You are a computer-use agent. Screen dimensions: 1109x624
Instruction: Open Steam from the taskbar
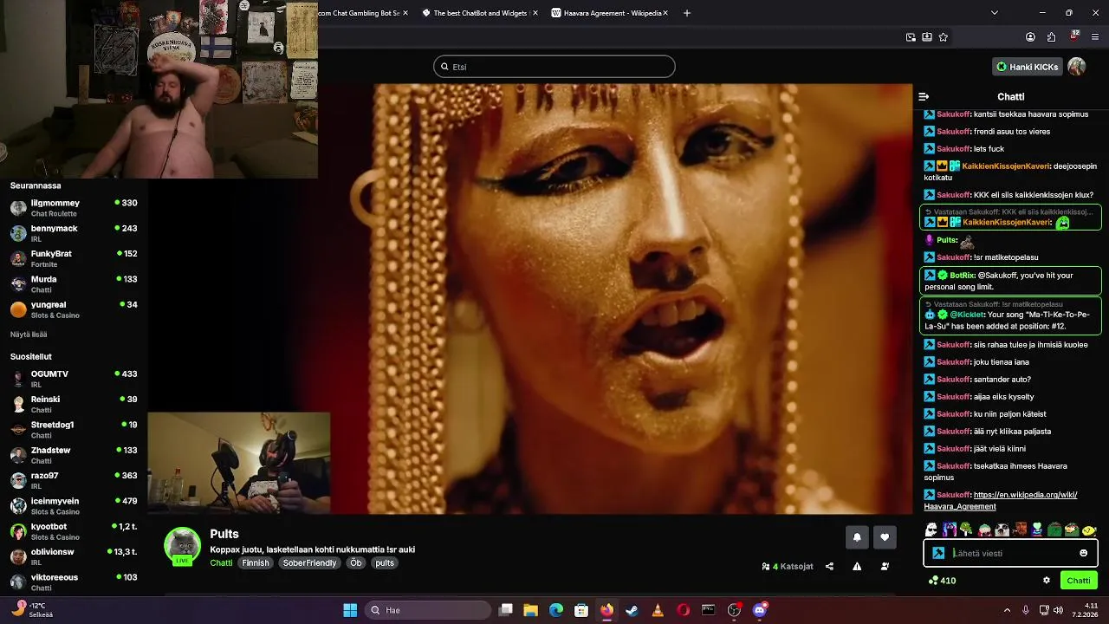tap(632, 610)
